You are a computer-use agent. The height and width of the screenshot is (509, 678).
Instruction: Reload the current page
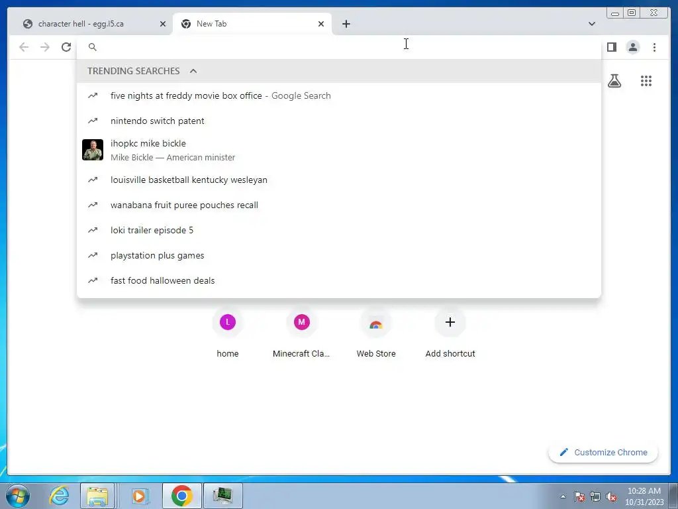tap(66, 47)
